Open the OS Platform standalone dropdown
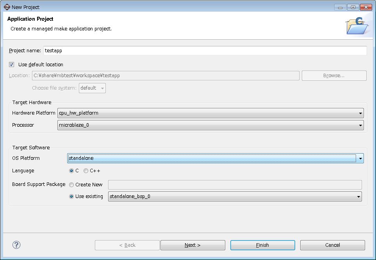Image resolution: width=376 pixels, height=260 pixels. point(360,158)
